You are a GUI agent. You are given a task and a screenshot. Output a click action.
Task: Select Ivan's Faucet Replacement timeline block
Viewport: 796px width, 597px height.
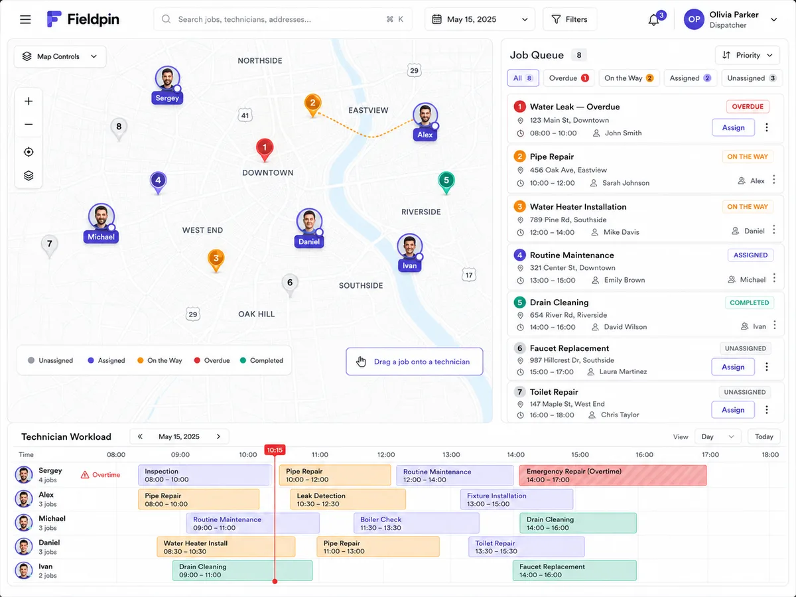click(x=574, y=570)
